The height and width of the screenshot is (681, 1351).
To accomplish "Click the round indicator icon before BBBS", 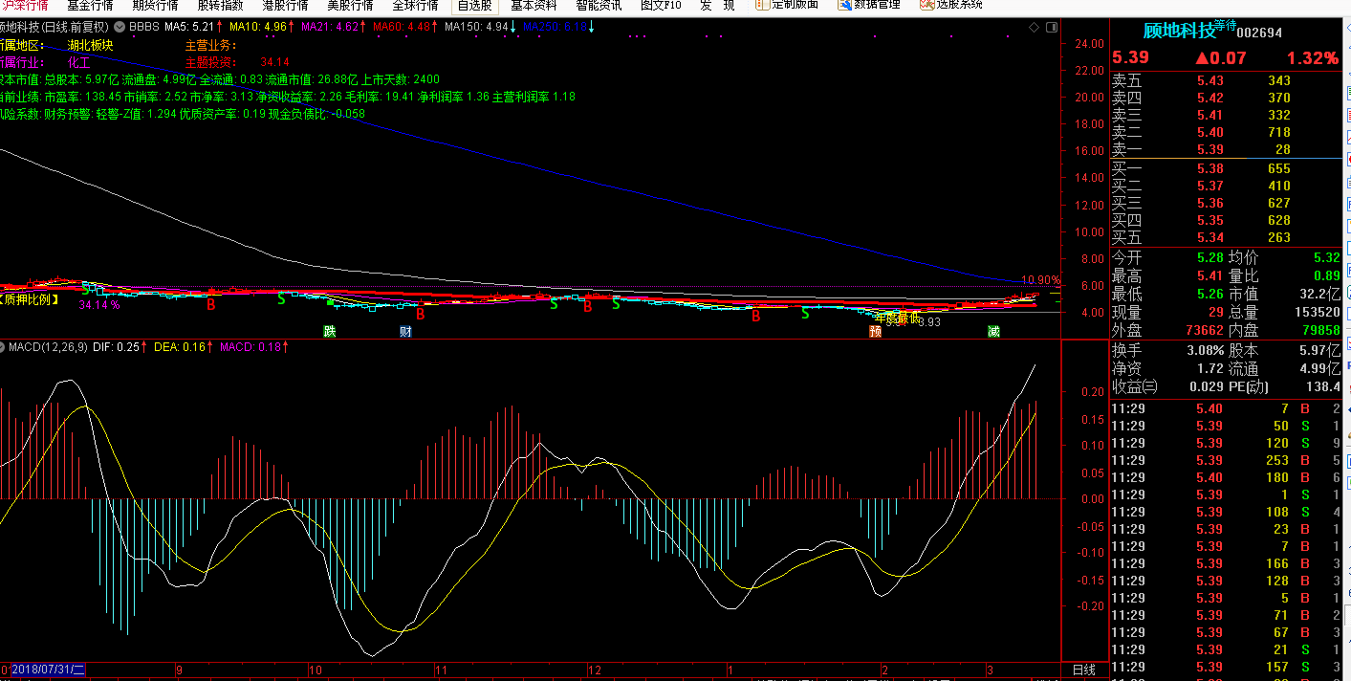I will click(120, 27).
